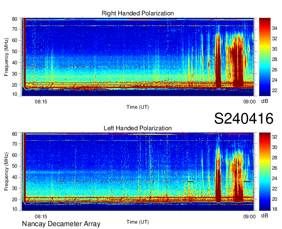Click the "24" value on Right Handed colorbar

pyautogui.click(x=275, y=80)
